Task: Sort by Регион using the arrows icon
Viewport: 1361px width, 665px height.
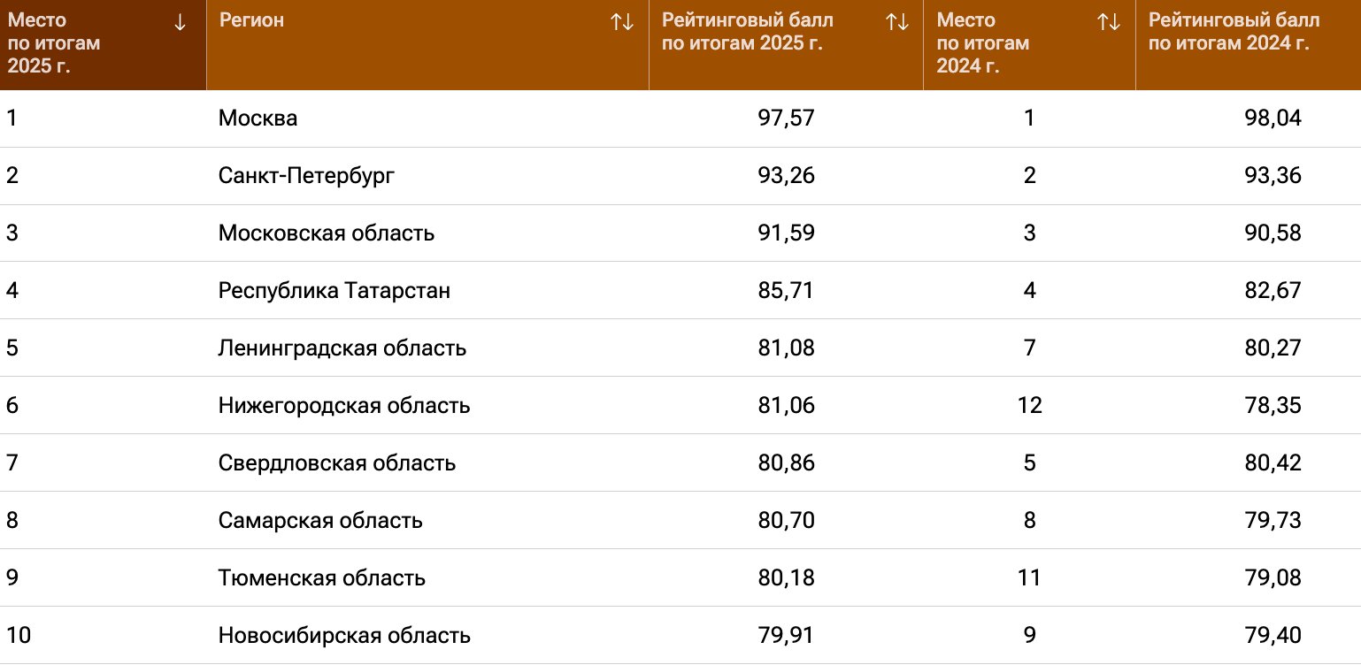Action: point(622,23)
